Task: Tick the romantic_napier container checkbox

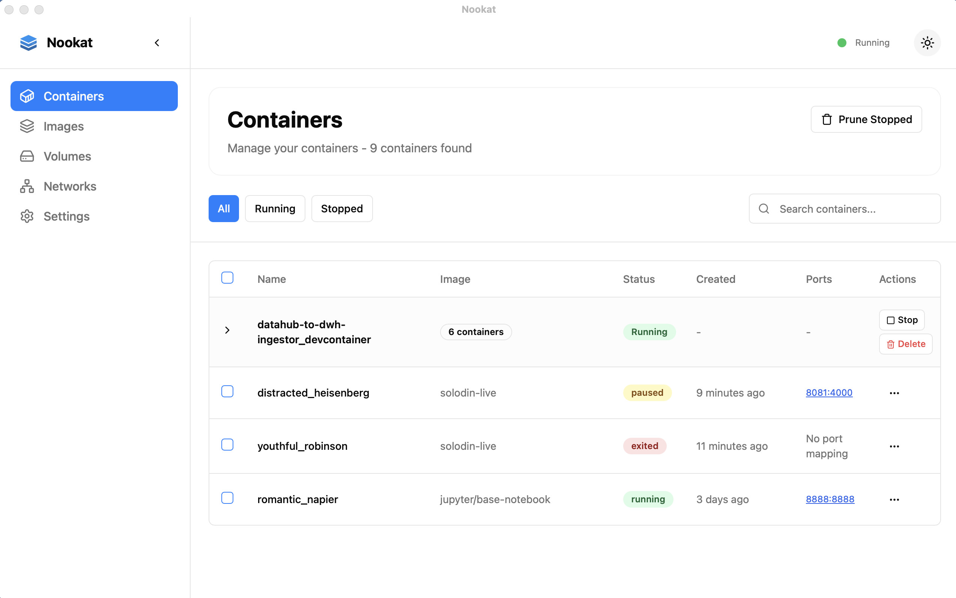Action: click(x=227, y=498)
